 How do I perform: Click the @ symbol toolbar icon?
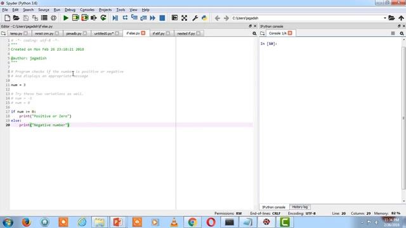[x=53, y=18]
